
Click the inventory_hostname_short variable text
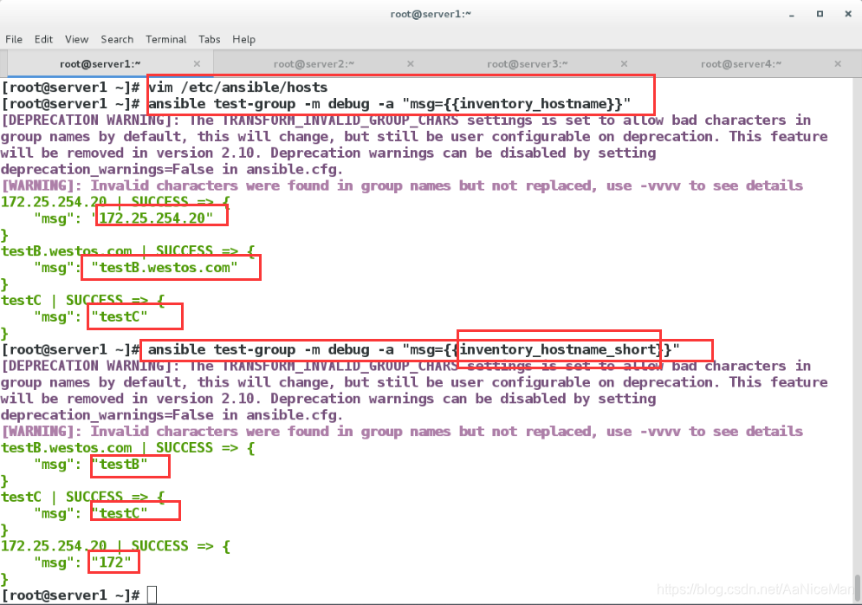(559, 350)
